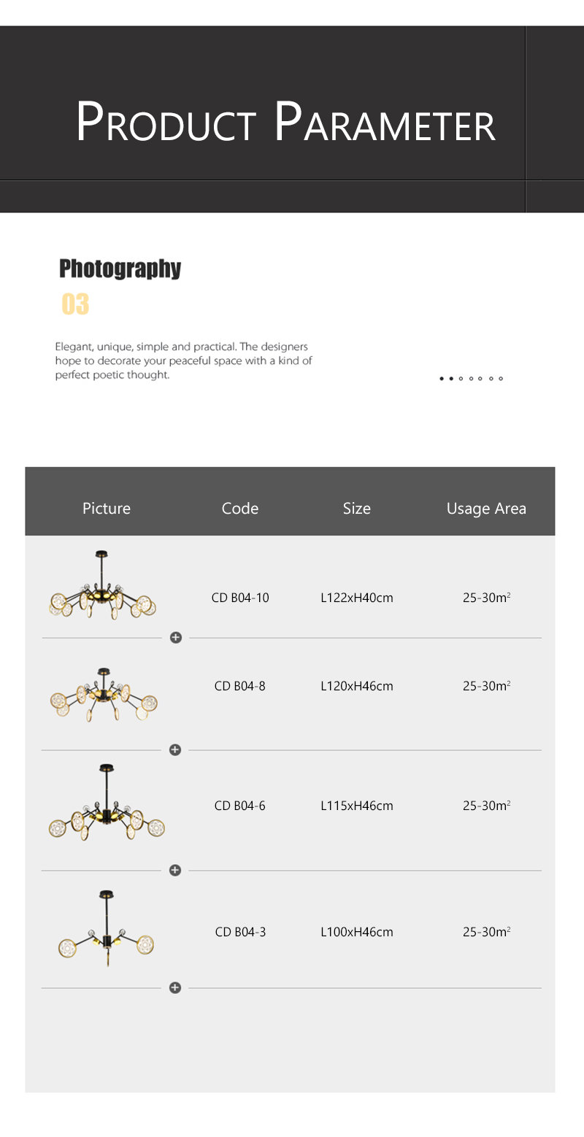
Task: Click the plus icon under the CD B04-3 row
Action: tap(175, 987)
